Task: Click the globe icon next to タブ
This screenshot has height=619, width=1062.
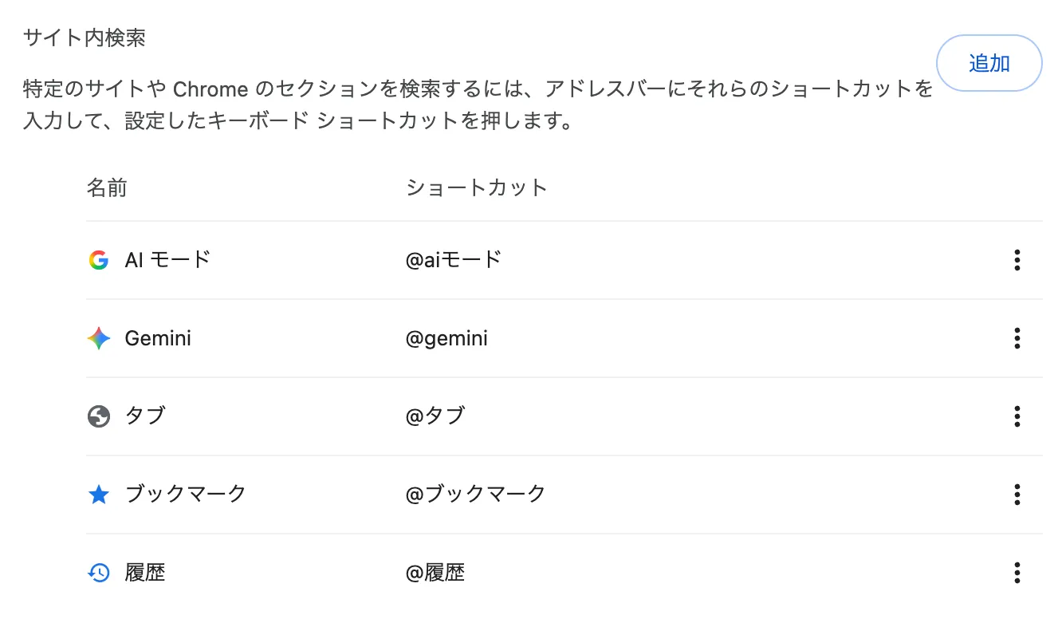Action: coord(98,416)
